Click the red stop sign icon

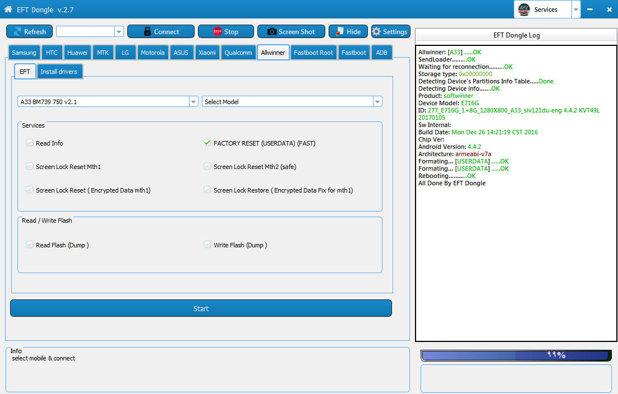tap(217, 31)
